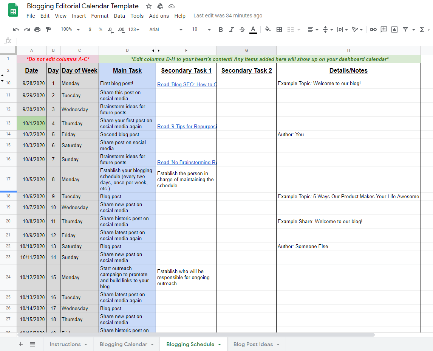Insert a link using the toolbar icon
The image size is (433, 351).
373,29
